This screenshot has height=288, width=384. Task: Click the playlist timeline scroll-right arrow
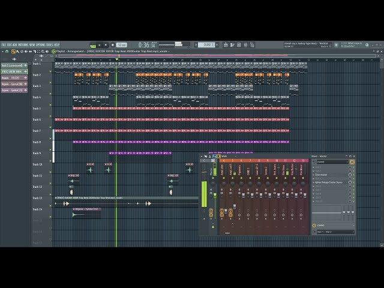tap(378, 56)
